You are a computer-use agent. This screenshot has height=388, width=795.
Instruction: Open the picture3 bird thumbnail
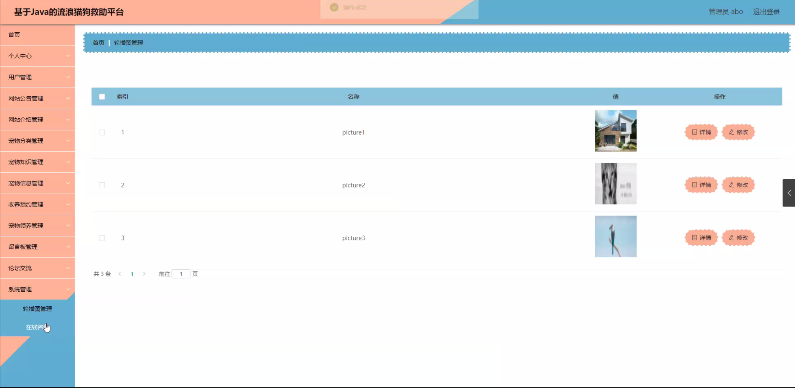pos(615,236)
